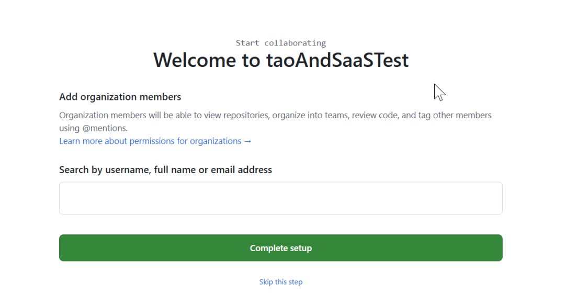This screenshot has width=565, height=306.
Task: Click the Welcome to taoAndSaaSTest heading
Action: (x=280, y=61)
